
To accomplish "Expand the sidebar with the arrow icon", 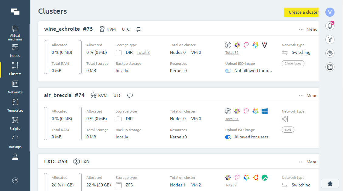I will [15, 180].
